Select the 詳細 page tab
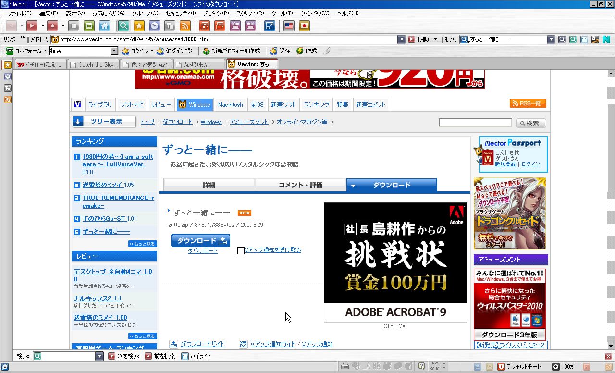This screenshot has height=373, width=615. click(x=209, y=185)
